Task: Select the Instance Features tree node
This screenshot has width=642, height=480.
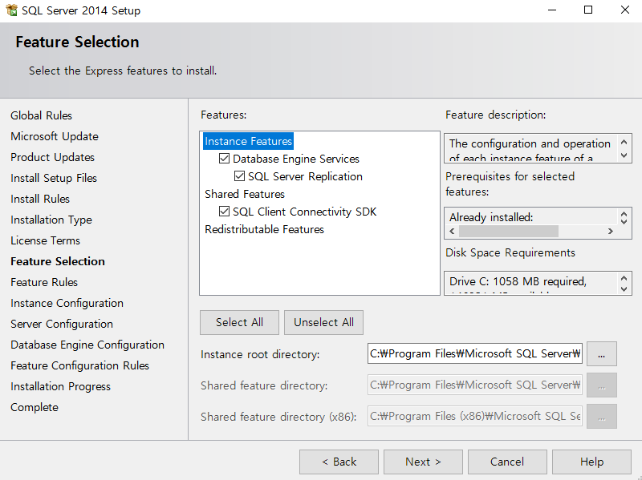Action: [x=248, y=141]
